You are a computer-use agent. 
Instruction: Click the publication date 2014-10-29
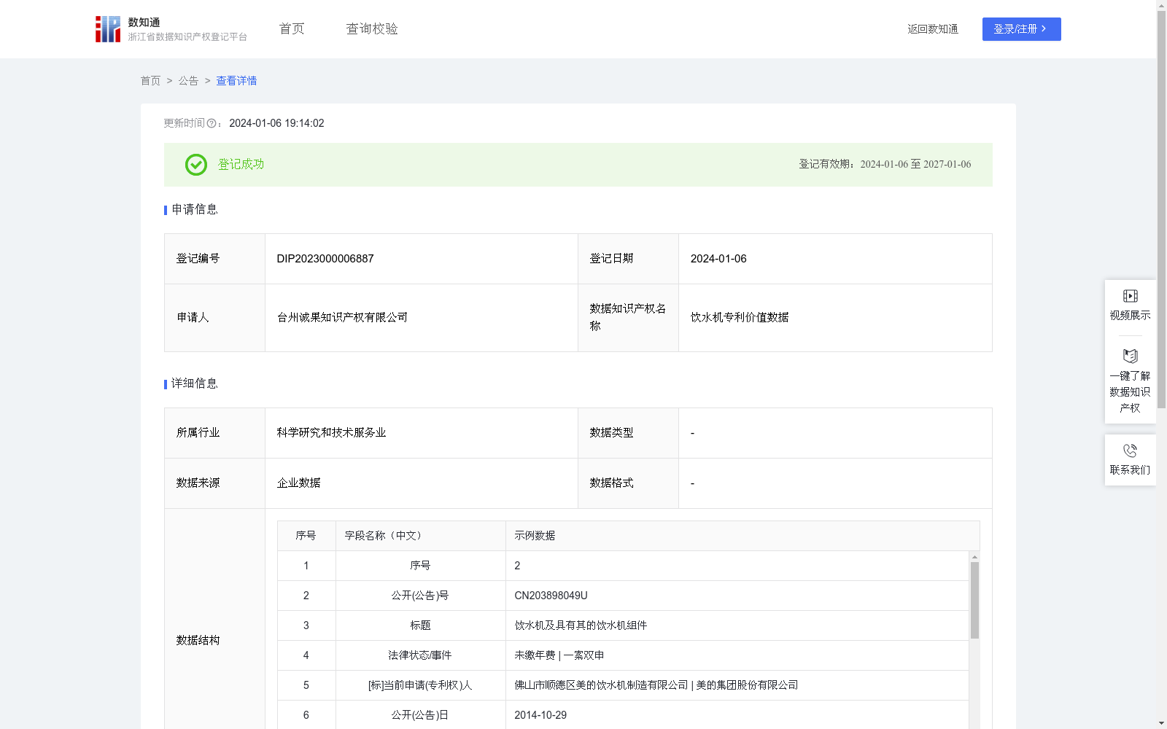coord(540,715)
